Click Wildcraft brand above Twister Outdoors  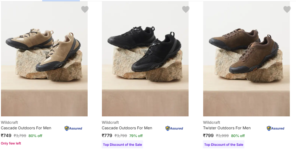coord(212,123)
